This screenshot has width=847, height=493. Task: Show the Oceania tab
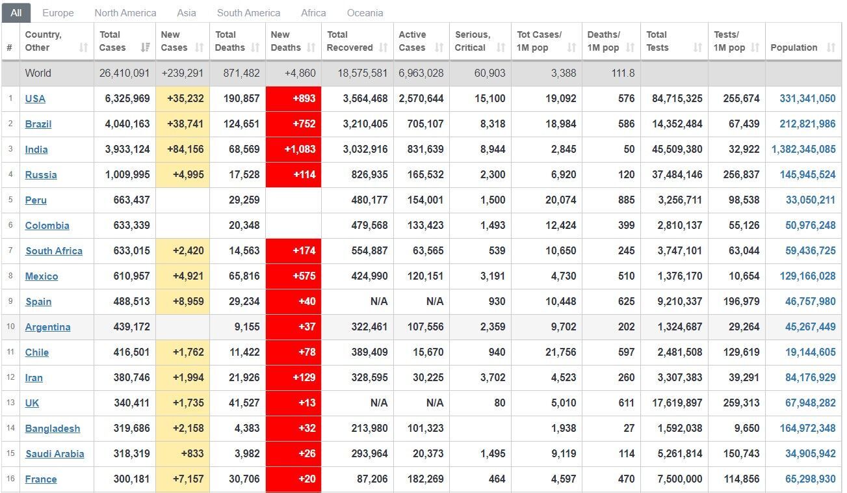(x=365, y=13)
